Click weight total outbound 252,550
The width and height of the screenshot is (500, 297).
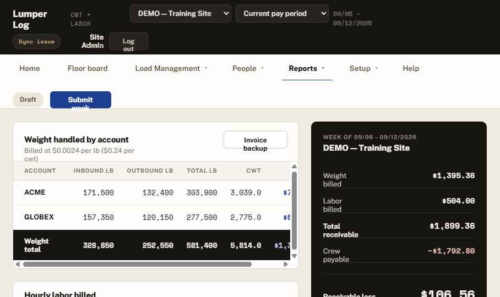coord(158,245)
